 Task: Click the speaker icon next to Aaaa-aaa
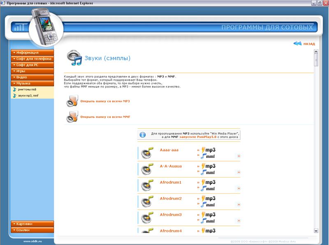146,153
